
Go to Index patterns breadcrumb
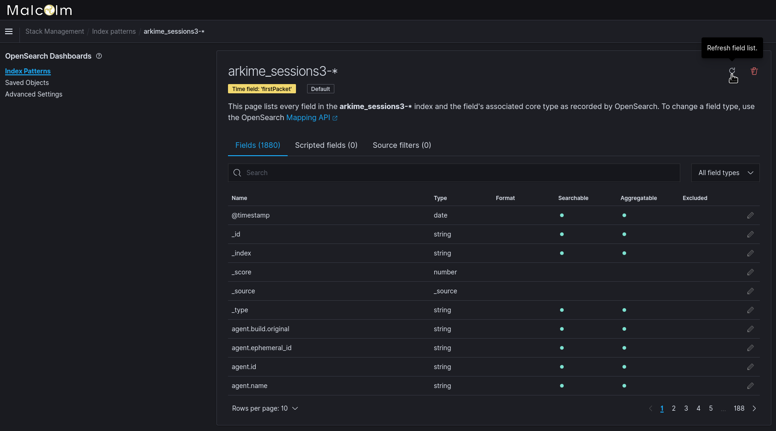click(x=114, y=31)
